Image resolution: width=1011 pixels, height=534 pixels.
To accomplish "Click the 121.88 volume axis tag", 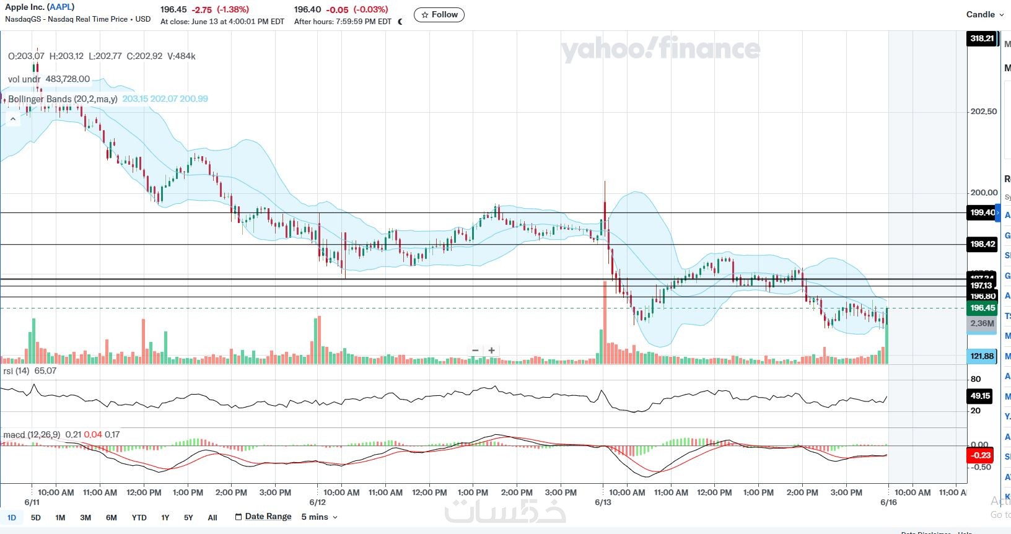I will pos(982,356).
